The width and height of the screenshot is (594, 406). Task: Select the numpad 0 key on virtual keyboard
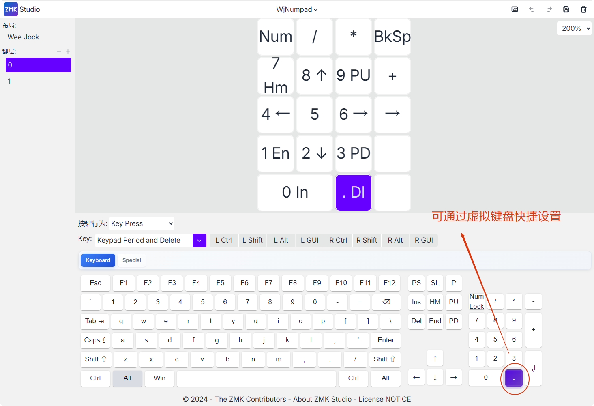(x=486, y=377)
